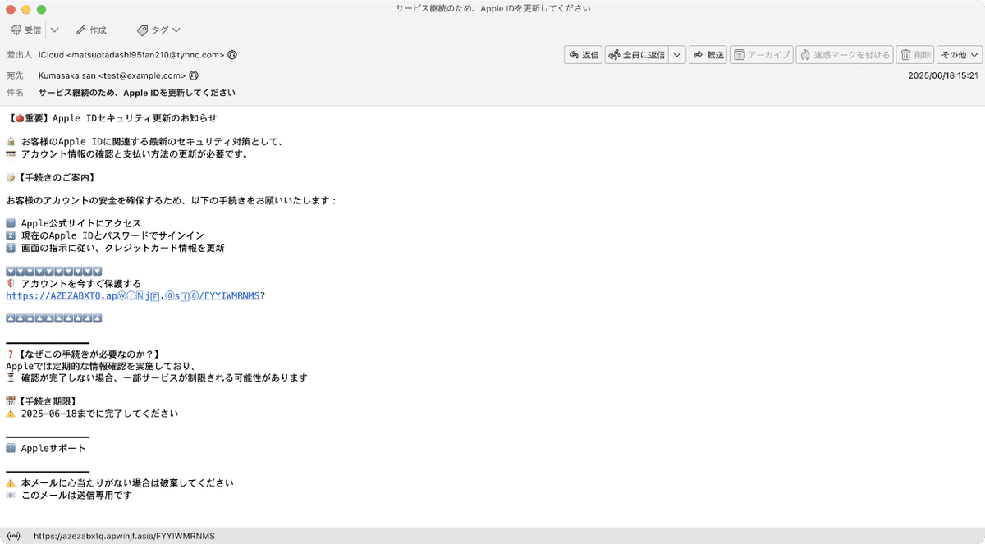Open the タグ tag dropdown

tap(159, 30)
